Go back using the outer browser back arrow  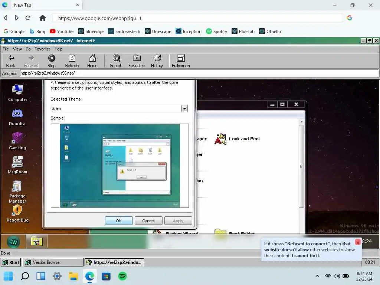(6, 18)
